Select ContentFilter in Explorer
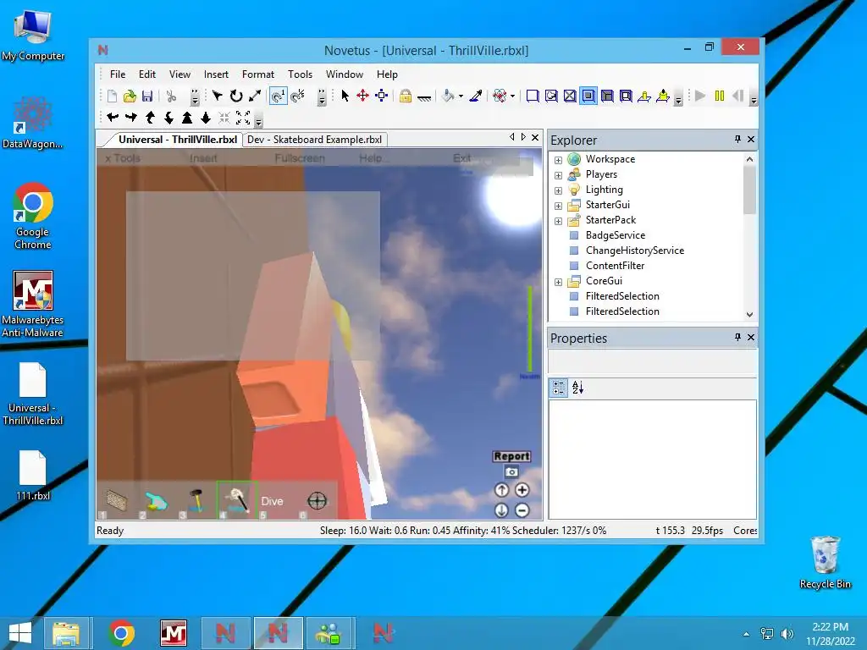 (x=615, y=265)
